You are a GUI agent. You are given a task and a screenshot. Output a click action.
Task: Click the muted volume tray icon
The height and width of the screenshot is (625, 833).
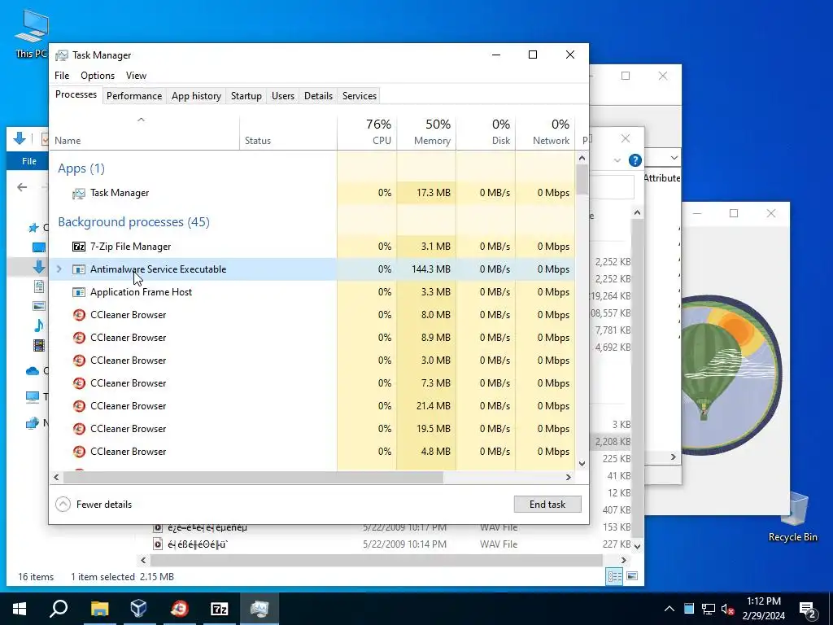pos(728,609)
